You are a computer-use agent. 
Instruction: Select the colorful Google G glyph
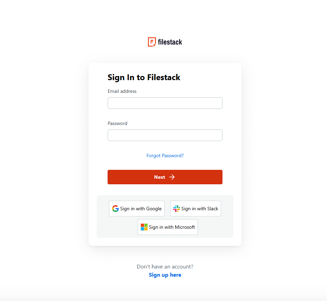coord(115,209)
